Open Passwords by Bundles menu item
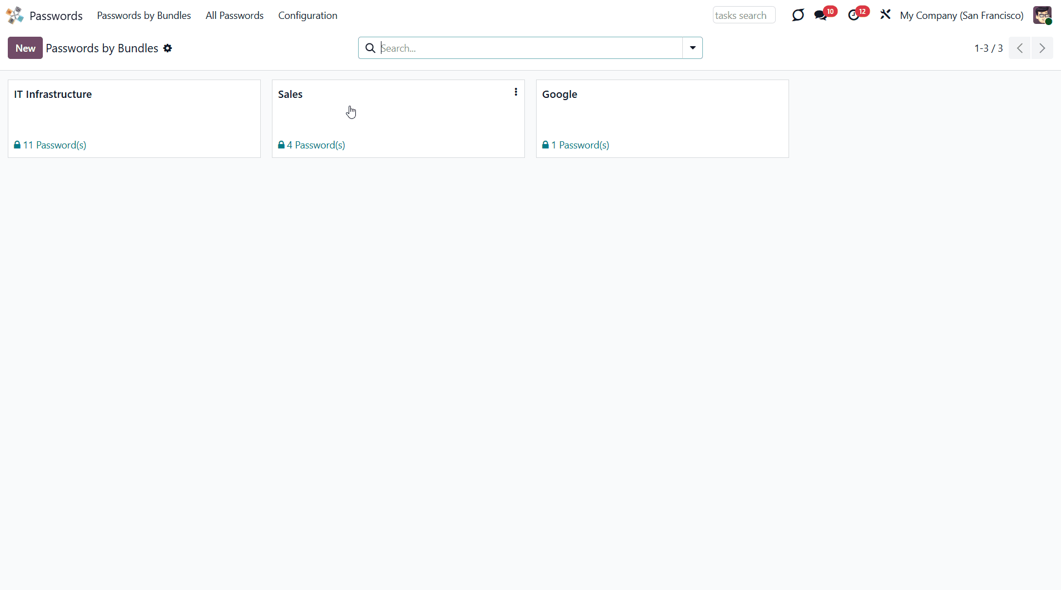Viewport: 1061px width, 590px height. coord(143,16)
